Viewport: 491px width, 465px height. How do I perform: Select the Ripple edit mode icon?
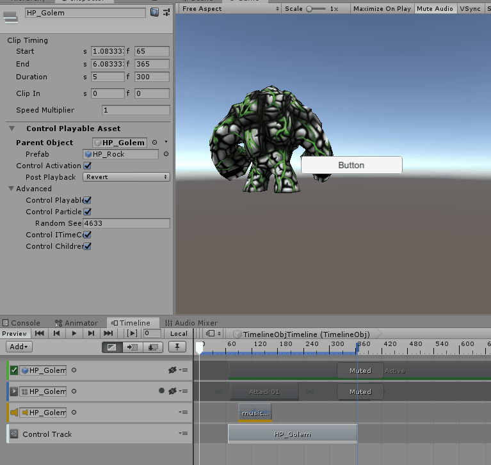tap(132, 347)
